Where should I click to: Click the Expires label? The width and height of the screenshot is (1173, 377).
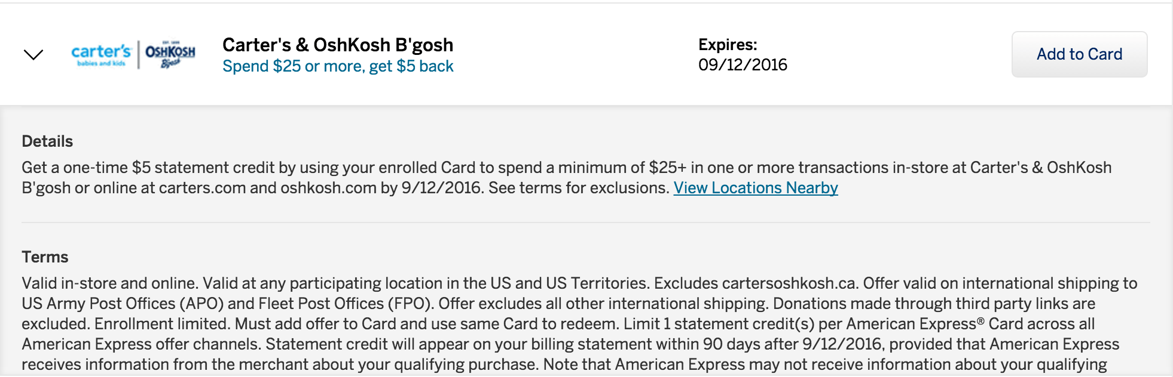coord(728,45)
